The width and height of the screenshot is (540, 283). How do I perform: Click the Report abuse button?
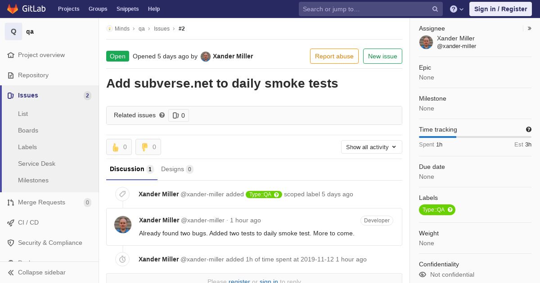(334, 56)
